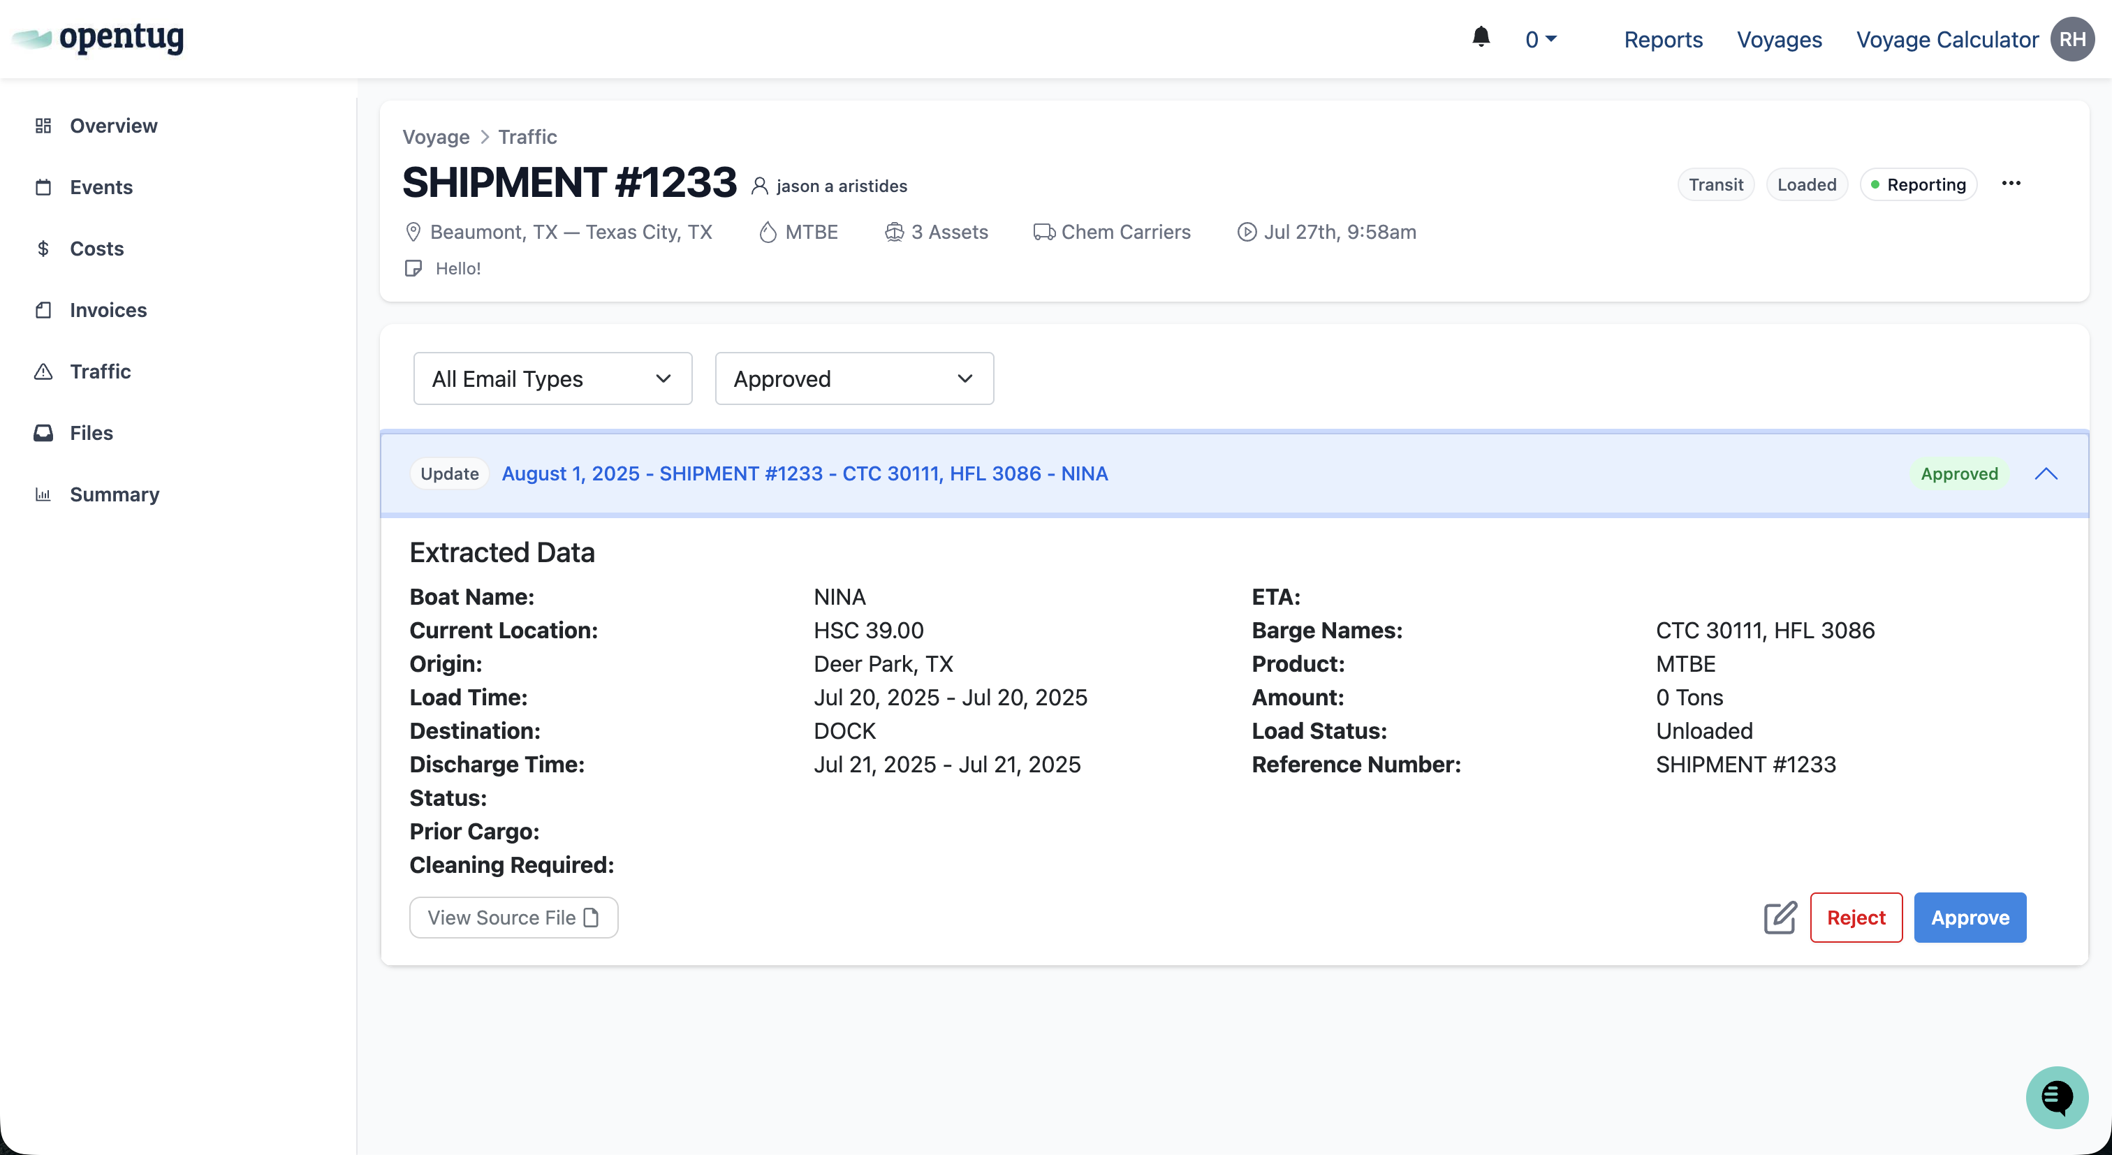
Task: Click the notification bell icon
Action: click(x=1481, y=38)
